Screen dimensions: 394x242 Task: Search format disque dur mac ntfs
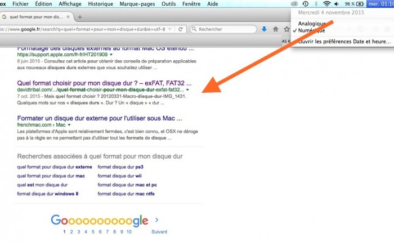click(126, 194)
